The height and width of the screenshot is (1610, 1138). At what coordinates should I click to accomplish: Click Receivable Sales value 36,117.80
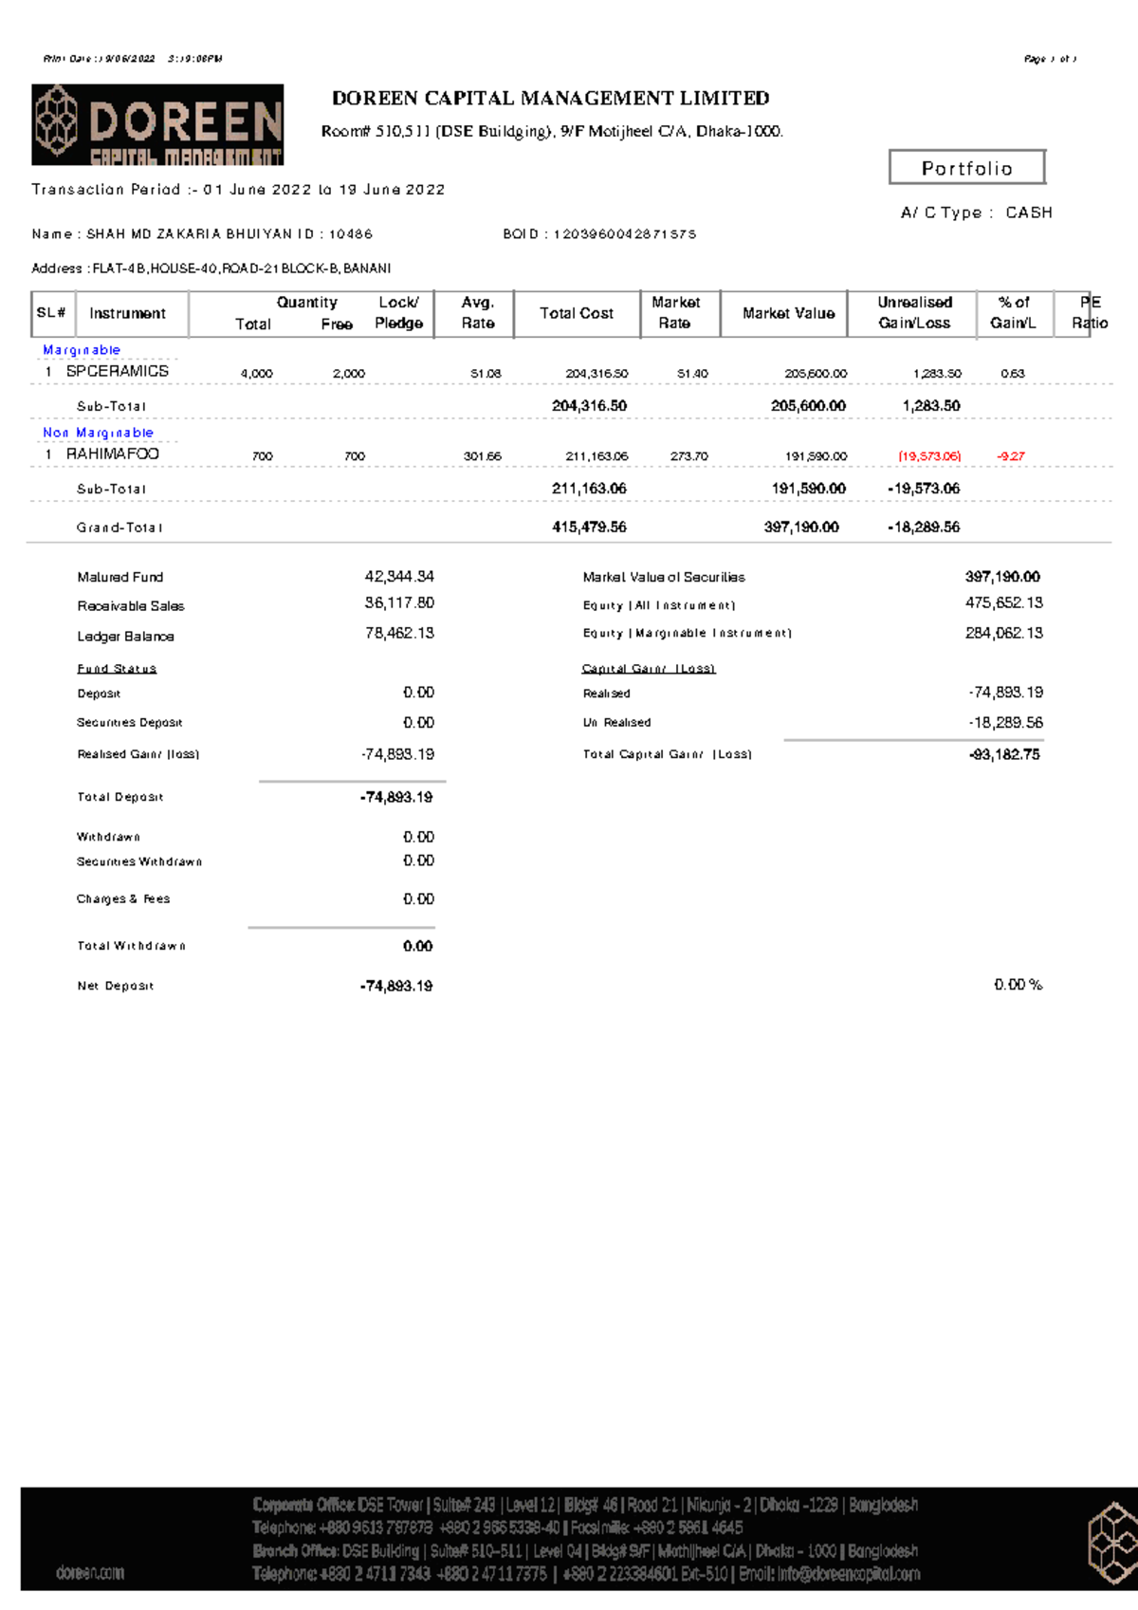pyautogui.click(x=399, y=603)
